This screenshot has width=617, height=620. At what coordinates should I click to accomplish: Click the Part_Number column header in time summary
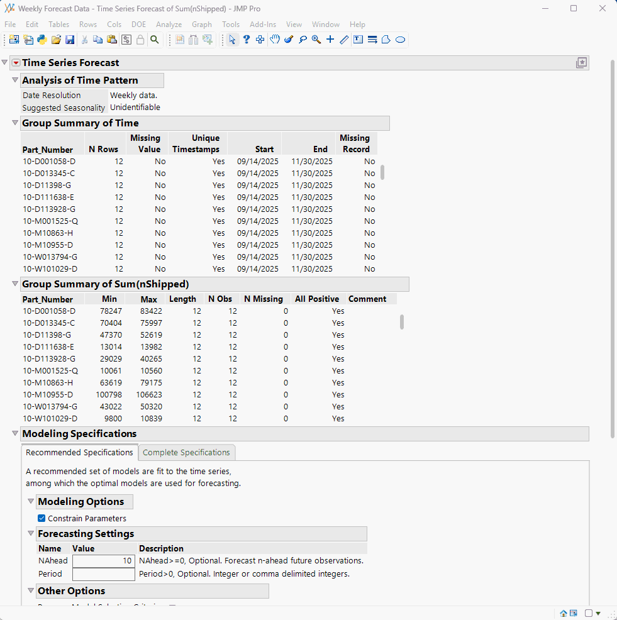tap(48, 150)
